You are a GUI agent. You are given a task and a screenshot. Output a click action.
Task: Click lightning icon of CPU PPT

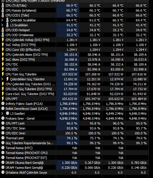tap(3, 99)
